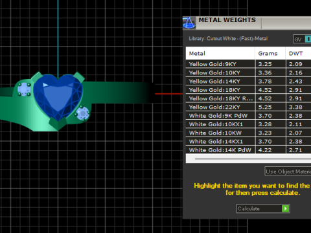This screenshot has height=233, width=311.
Task: Select the Yellow Gold:18KY R... row name
Action: [221, 98]
